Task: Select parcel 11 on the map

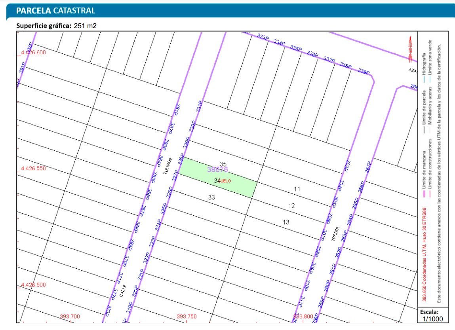Action: 297,189
